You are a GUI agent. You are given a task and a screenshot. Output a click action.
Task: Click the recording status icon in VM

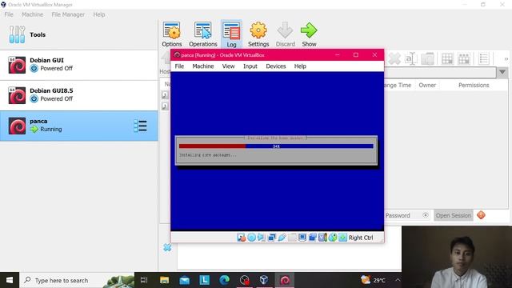pos(322,238)
